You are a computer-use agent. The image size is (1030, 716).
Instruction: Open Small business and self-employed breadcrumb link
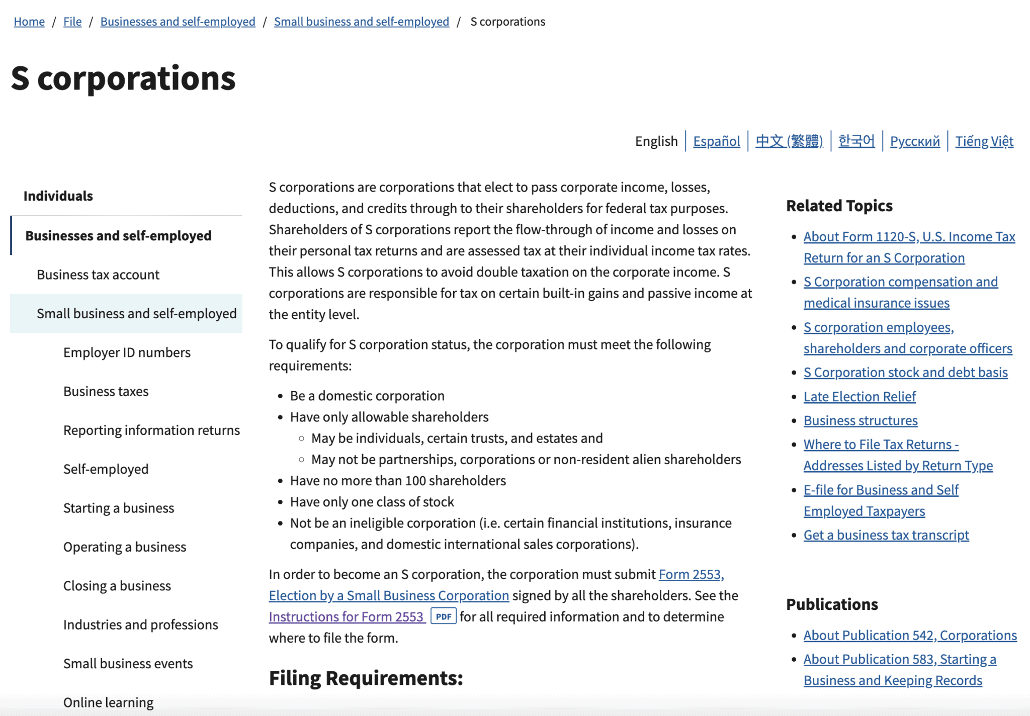pyautogui.click(x=362, y=22)
